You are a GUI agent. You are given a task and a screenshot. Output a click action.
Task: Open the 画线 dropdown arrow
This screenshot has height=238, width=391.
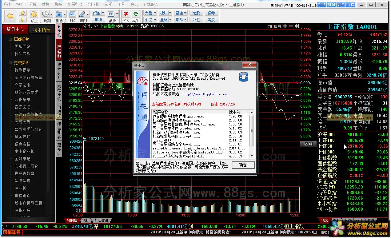(x=88, y=14)
